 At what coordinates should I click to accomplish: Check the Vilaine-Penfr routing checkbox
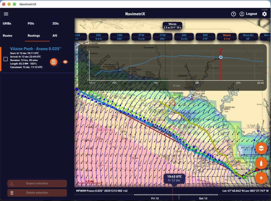(x=6, y=59)
